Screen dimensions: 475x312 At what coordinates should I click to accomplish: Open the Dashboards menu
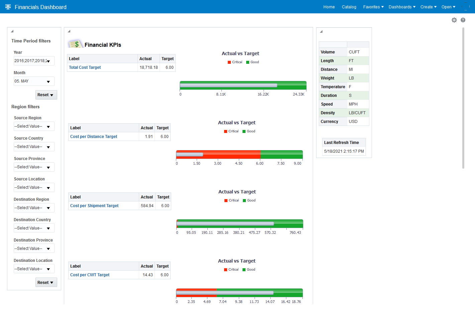tap(402, 7)
